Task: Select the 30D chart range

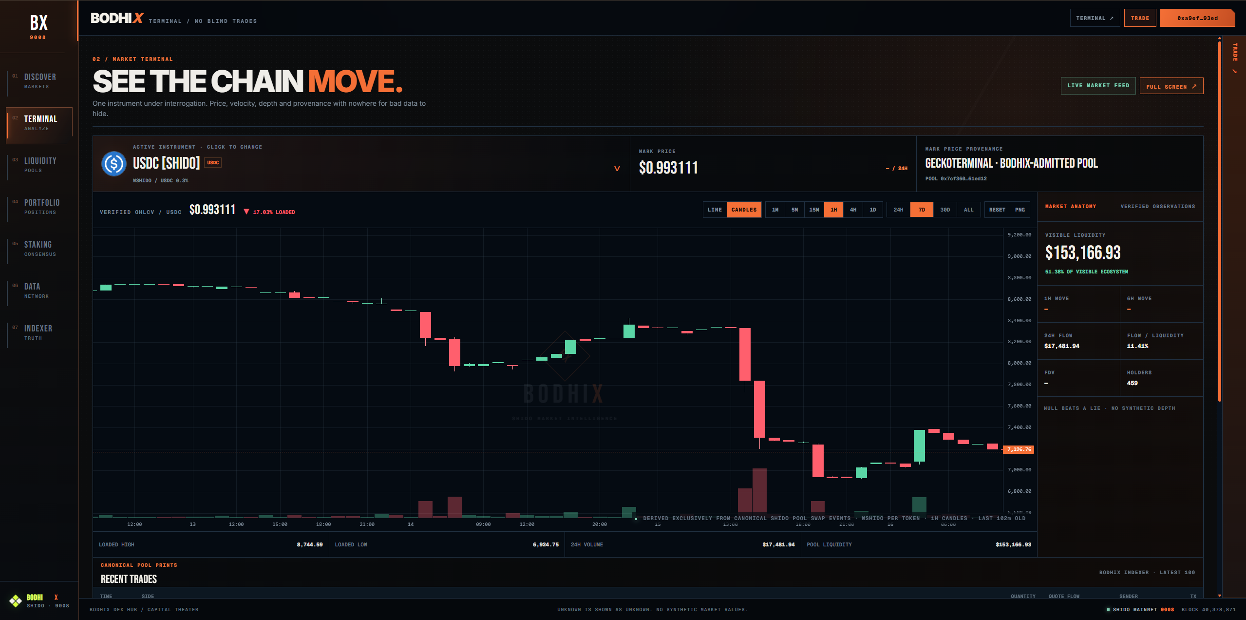Action: 945,210
